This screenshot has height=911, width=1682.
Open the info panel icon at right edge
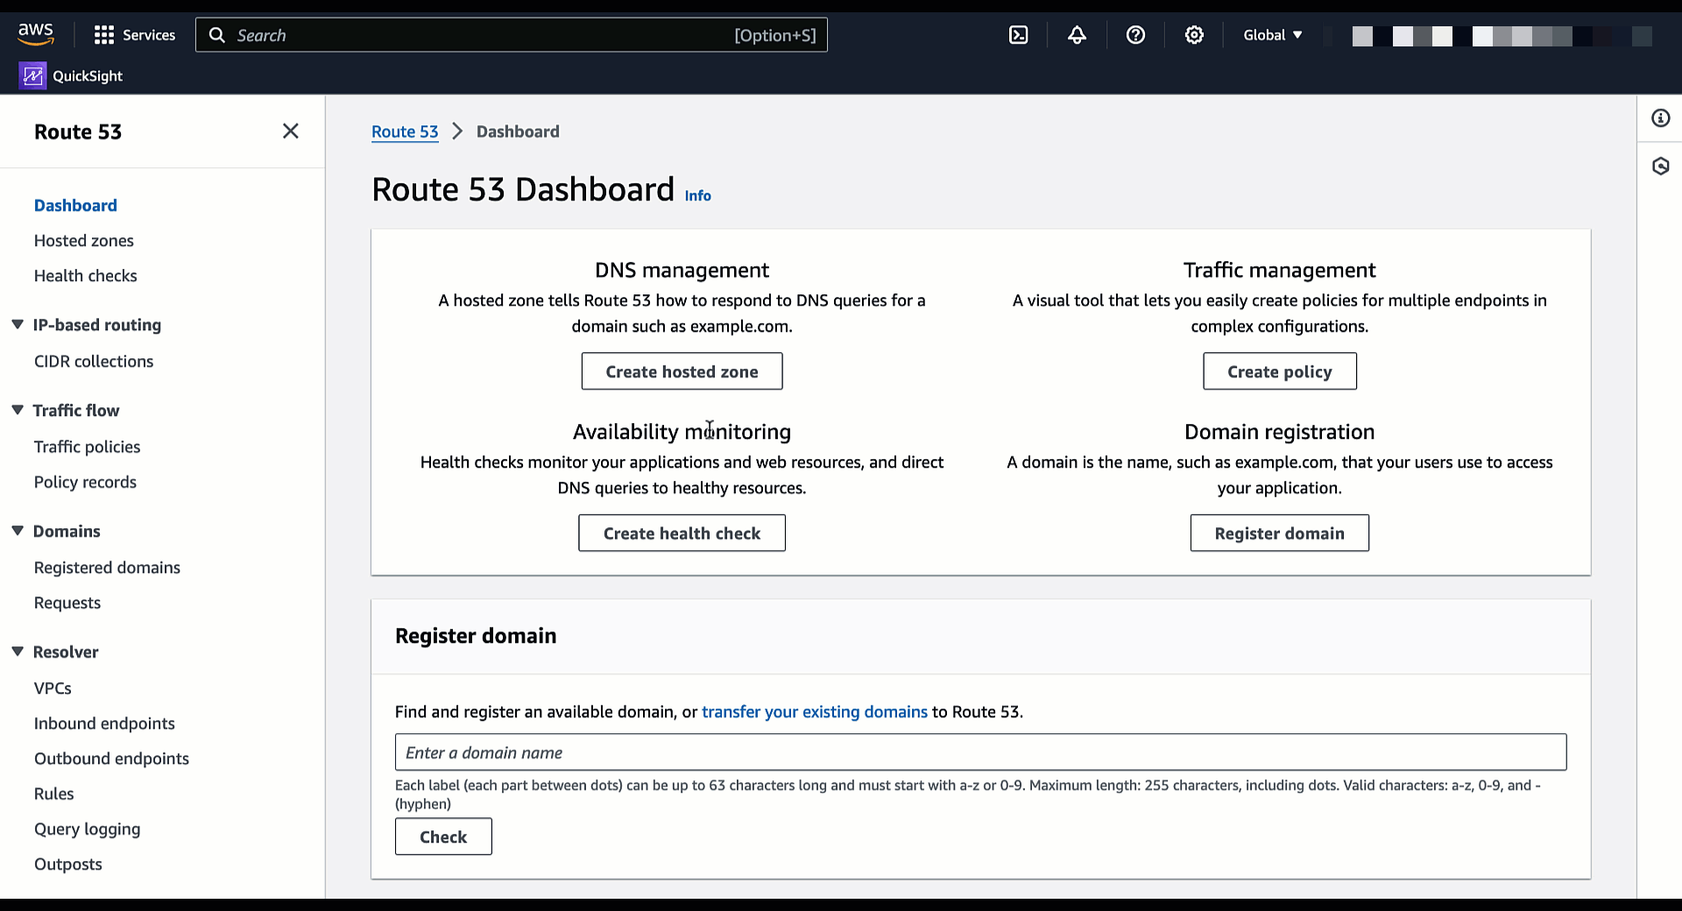1661,118
